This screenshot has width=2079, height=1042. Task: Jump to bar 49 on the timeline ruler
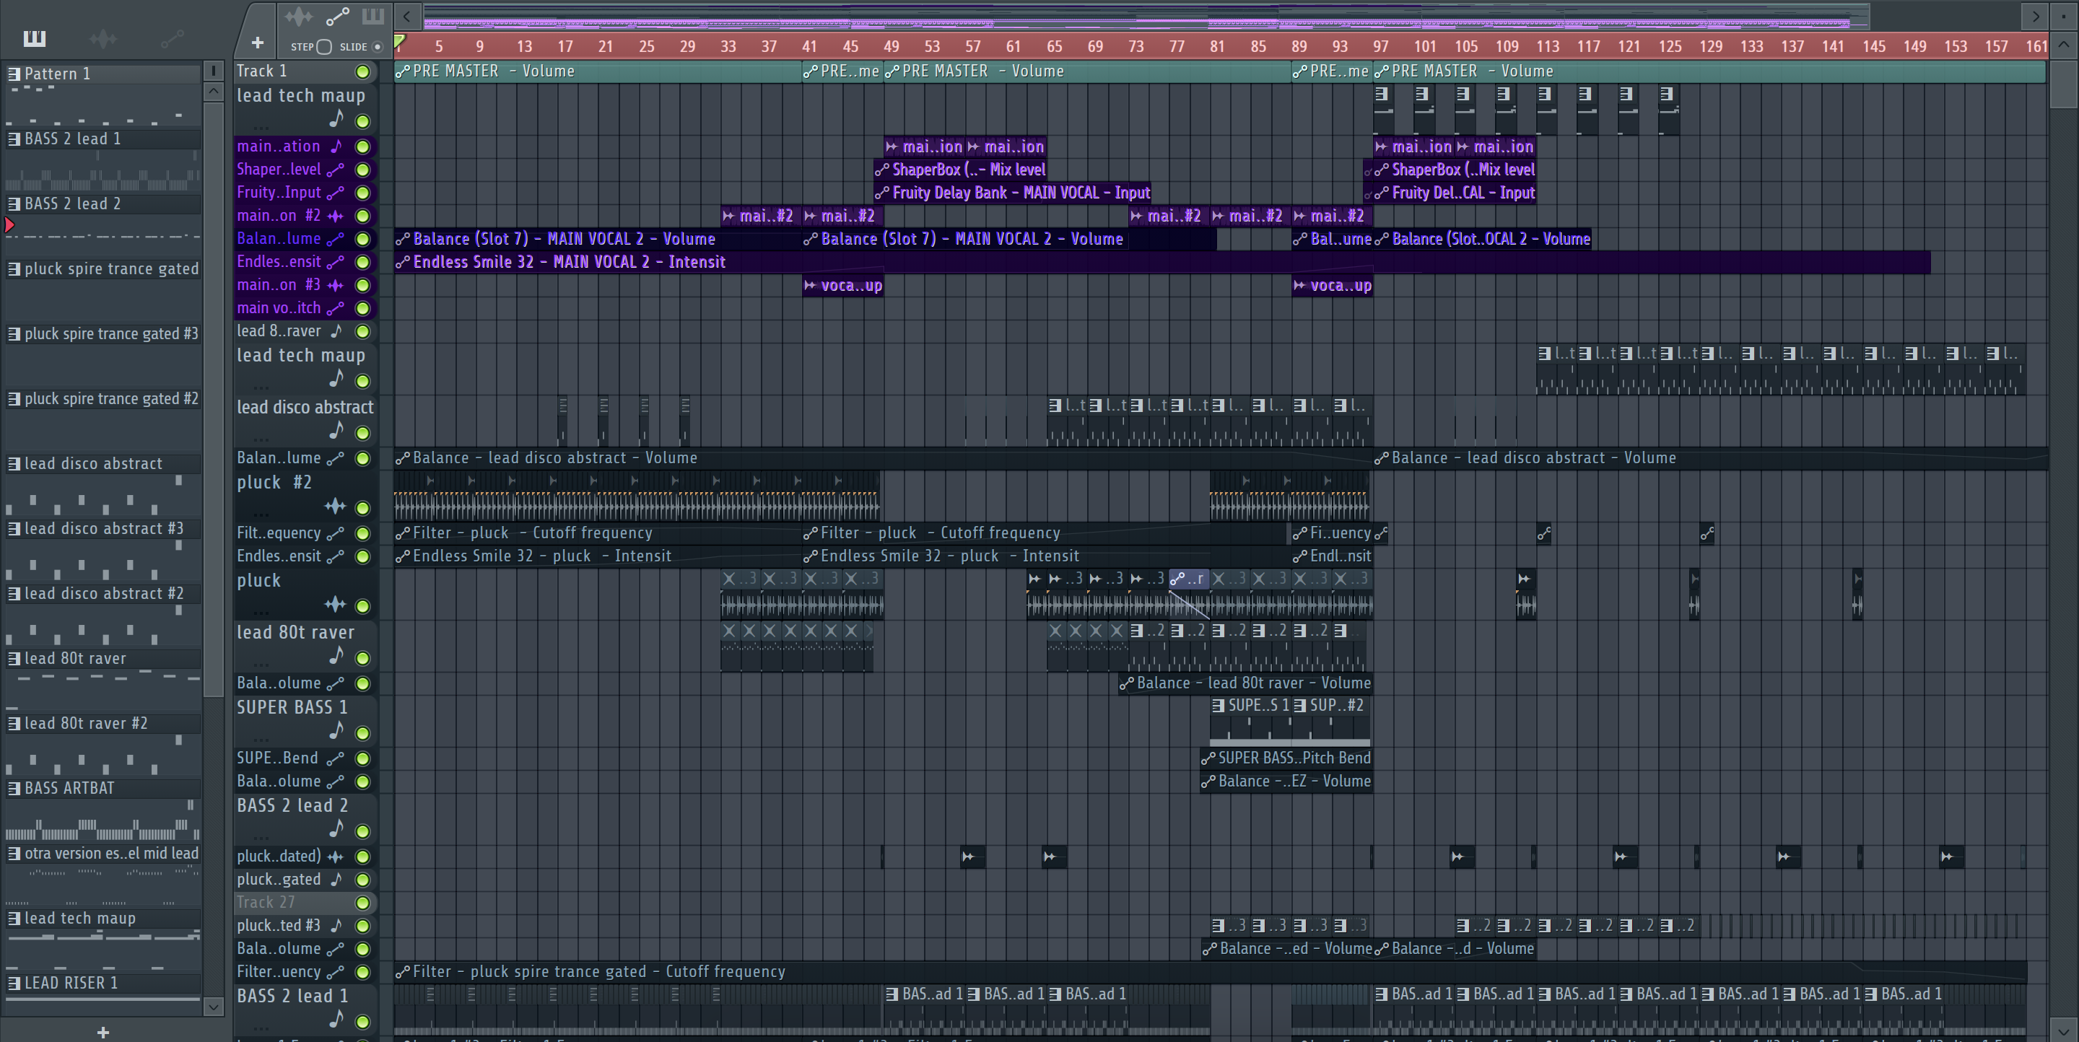tap(891, 47)
